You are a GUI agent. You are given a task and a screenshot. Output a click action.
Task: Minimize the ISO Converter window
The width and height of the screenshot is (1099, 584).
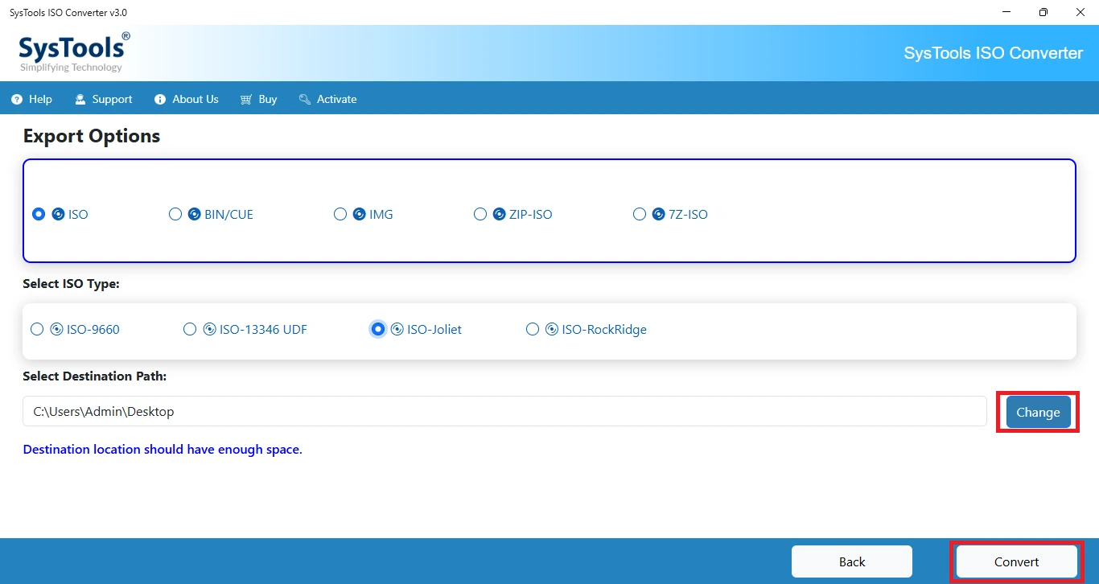1006,12
